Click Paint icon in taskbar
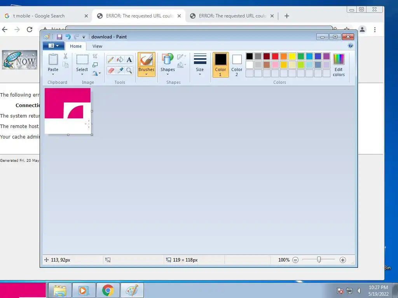Screen dimensions: 398x298 [132, 290]
